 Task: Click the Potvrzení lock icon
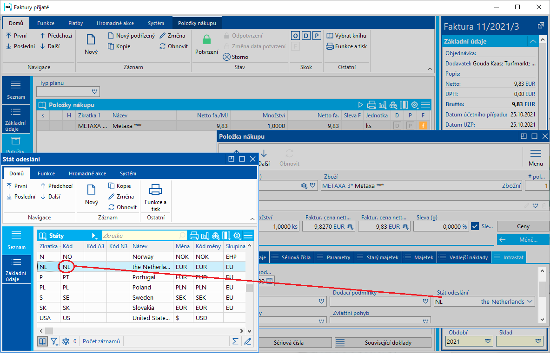(206, 40)
